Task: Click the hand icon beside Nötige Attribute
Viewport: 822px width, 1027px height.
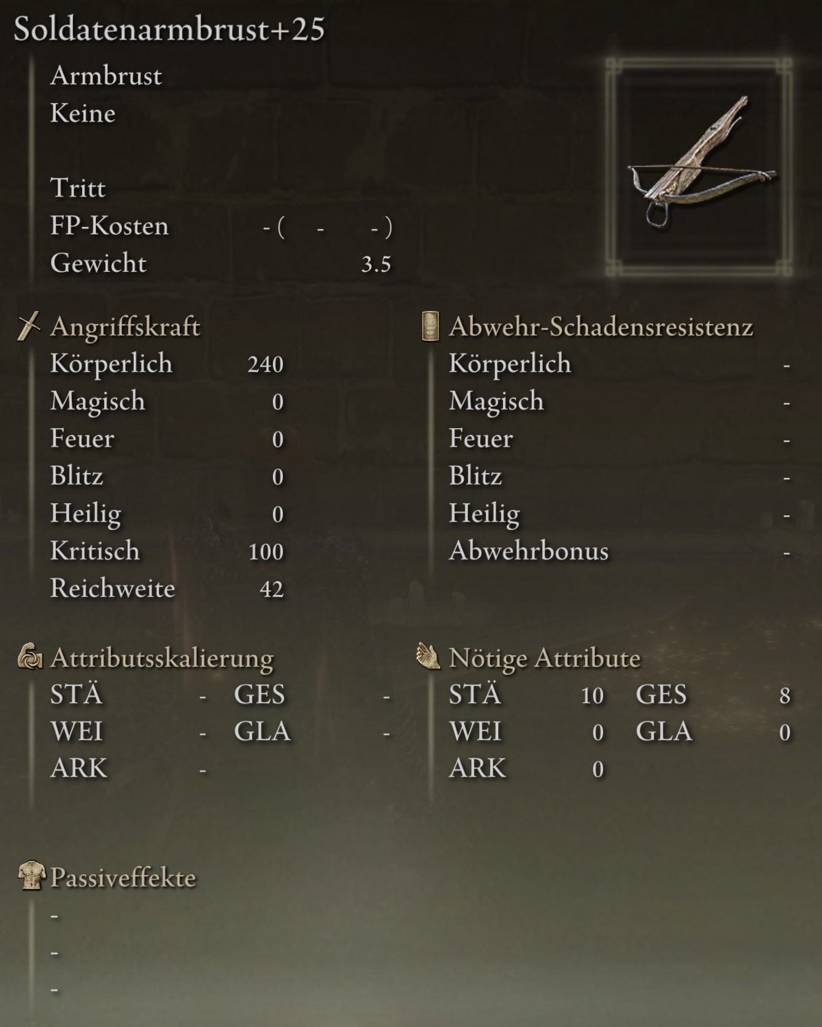Action: click(x=428, y=656)
